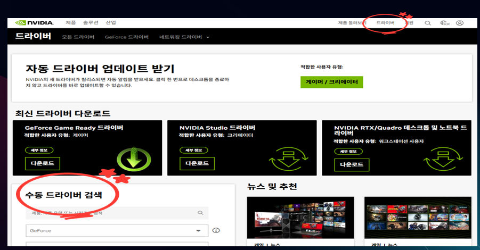The width and height of the screenshot is (480, 250).
Task: Click the 수동 드라이버 검색 heading
Action: coord(64,195)
